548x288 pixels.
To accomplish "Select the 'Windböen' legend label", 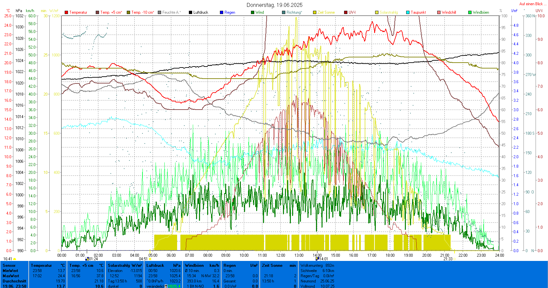I will point(481,12).
